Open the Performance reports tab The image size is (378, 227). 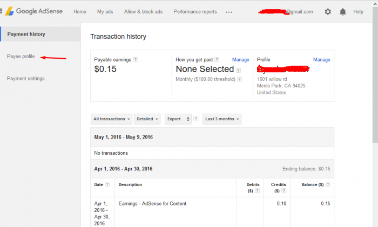(x=195, y=12)
